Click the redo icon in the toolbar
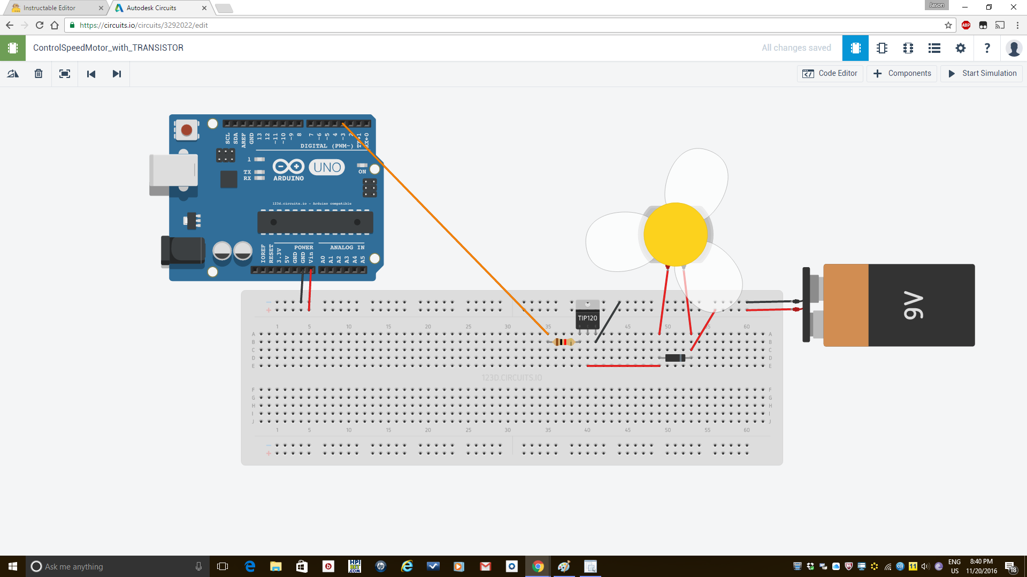Image resolution: width=1027 pixels, height=577 pixels. 117,74
